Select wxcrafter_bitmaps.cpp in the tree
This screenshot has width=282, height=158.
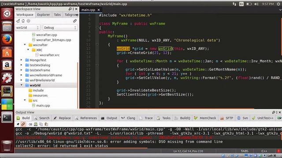click(x=54, y=40)
